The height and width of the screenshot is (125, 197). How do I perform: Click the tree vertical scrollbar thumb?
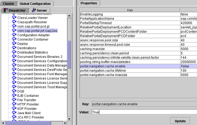[69, 55]
